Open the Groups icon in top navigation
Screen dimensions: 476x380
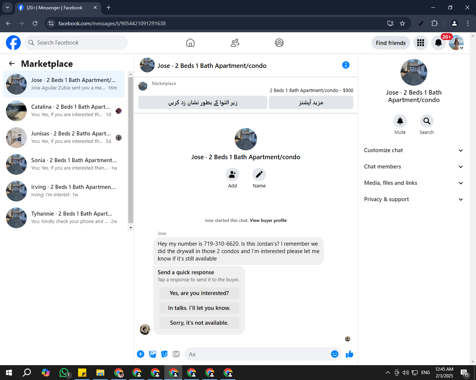click(x=279, y=43)
